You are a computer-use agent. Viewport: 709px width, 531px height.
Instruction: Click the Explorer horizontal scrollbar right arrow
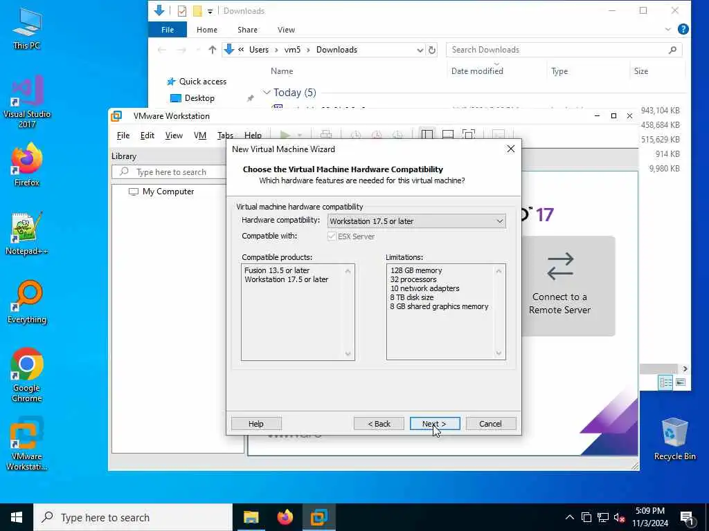[x=685, y=369]
